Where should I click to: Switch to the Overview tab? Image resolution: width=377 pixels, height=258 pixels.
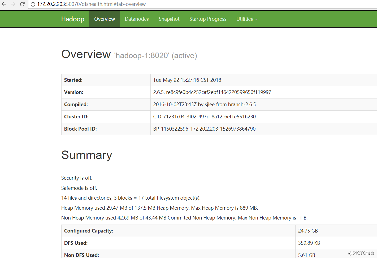[105, 19]
